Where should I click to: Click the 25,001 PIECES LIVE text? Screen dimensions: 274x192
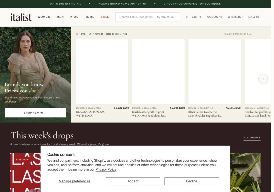pos(239,34)
